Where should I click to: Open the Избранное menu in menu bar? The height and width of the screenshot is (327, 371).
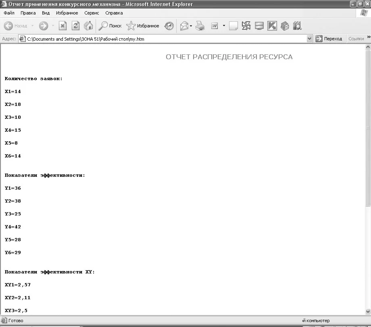[67, 13]
